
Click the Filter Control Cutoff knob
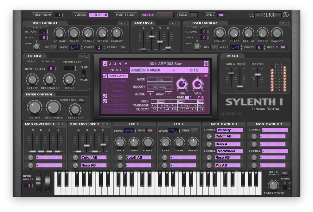[35, 108]
